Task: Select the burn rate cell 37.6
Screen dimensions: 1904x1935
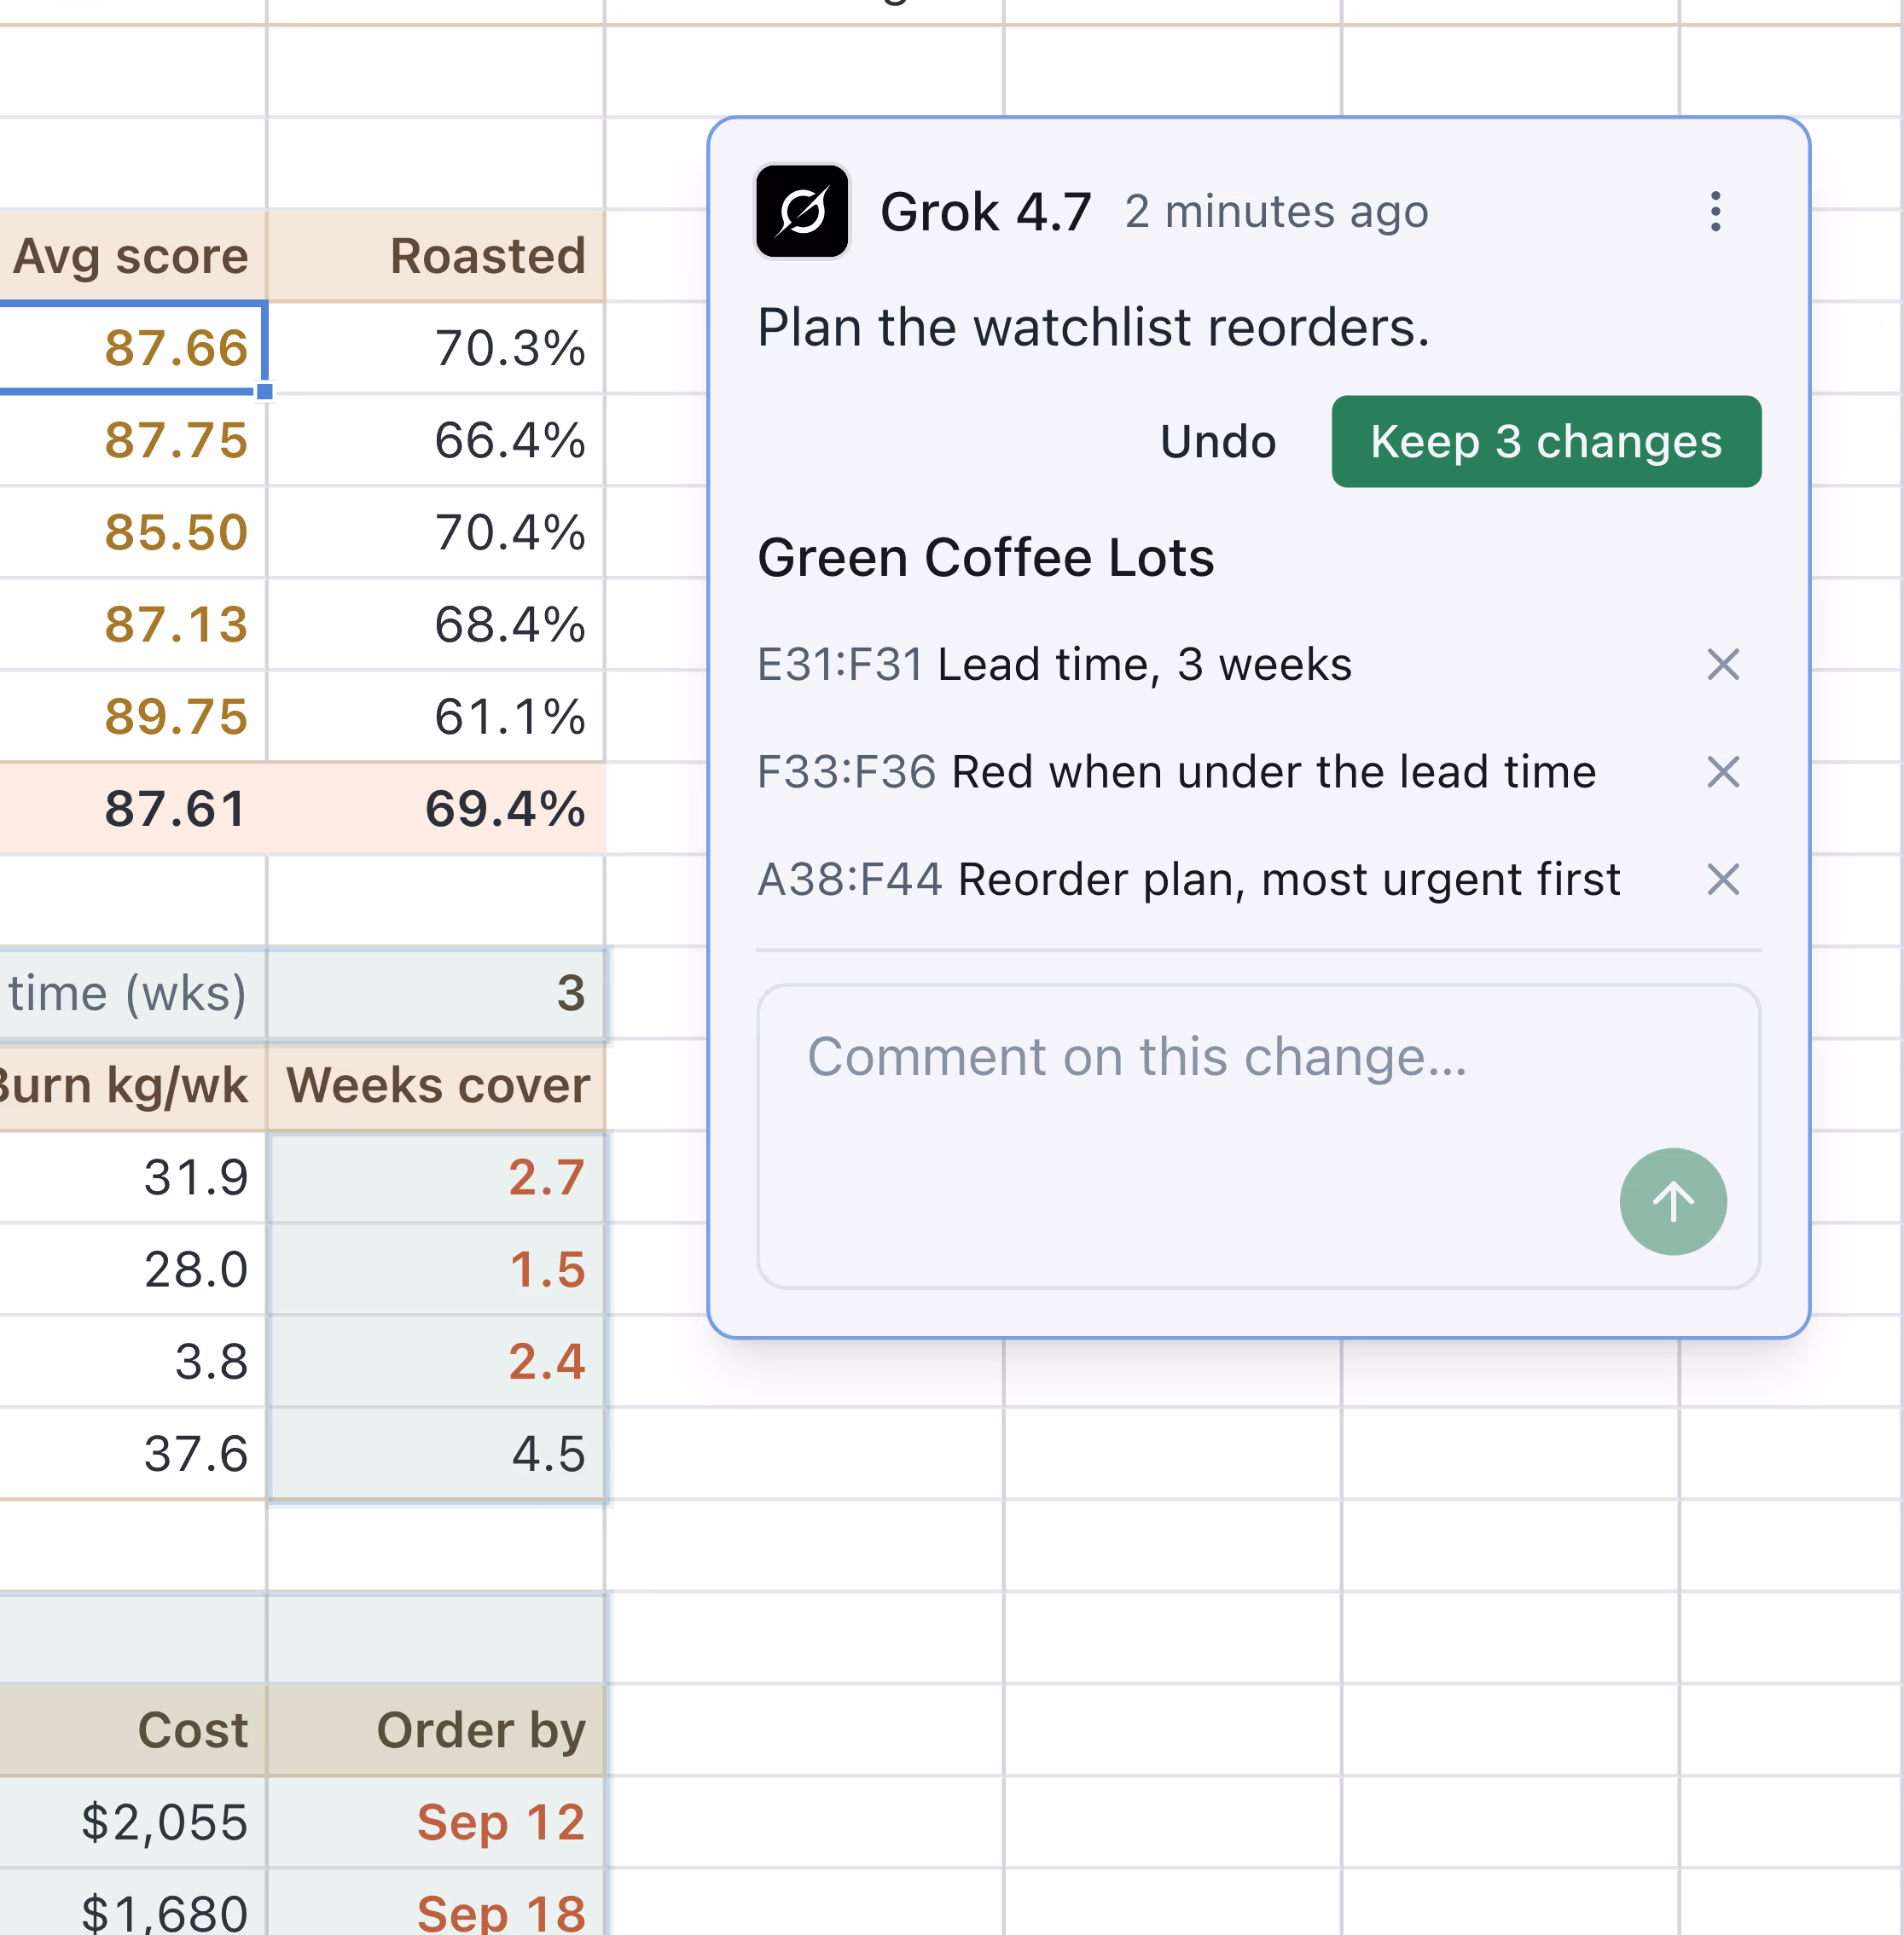Action: [x=132, y=1453]
